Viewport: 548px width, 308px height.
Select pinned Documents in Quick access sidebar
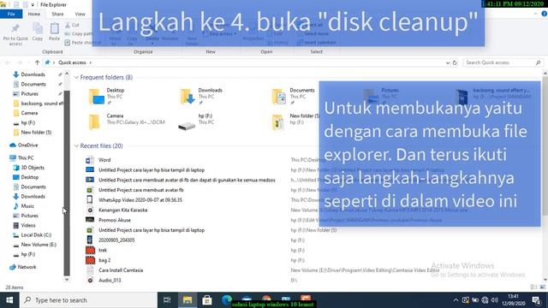(33, 84)
